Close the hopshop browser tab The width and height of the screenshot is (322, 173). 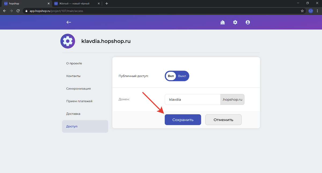click(49, 3)
